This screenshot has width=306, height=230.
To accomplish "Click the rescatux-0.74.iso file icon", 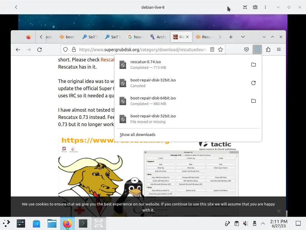I will pyautogui.click(x=123, y=65).
